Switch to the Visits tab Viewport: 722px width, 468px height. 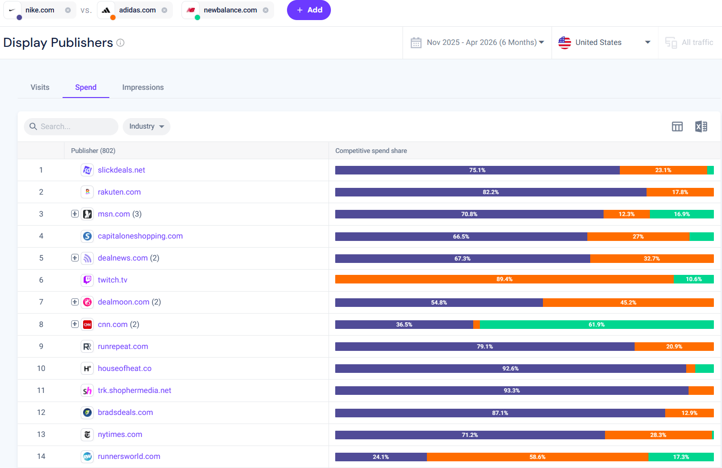pos(40,87)
